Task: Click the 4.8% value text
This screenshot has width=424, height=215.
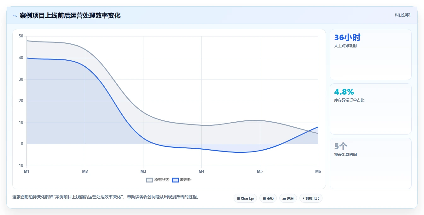Action: tap(344, 92)
